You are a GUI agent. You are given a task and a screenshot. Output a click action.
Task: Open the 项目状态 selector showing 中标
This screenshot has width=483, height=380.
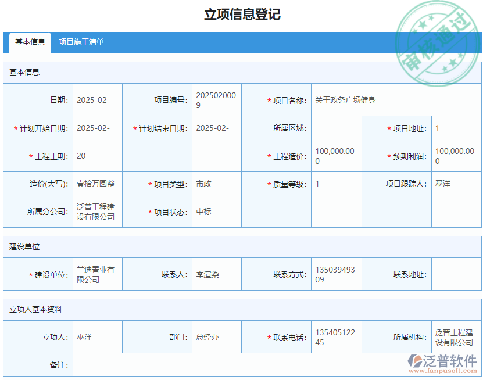click(215, 211)
